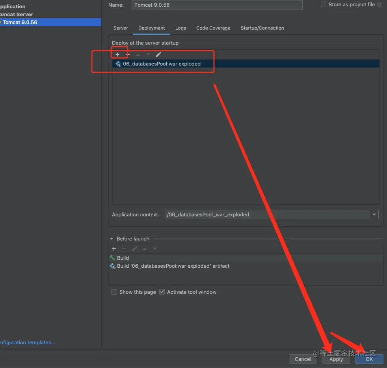Image resolution: width=387 pixels, height=368 pixels.
Task: Open Edit configuration templates link
Action: point(28,342)
